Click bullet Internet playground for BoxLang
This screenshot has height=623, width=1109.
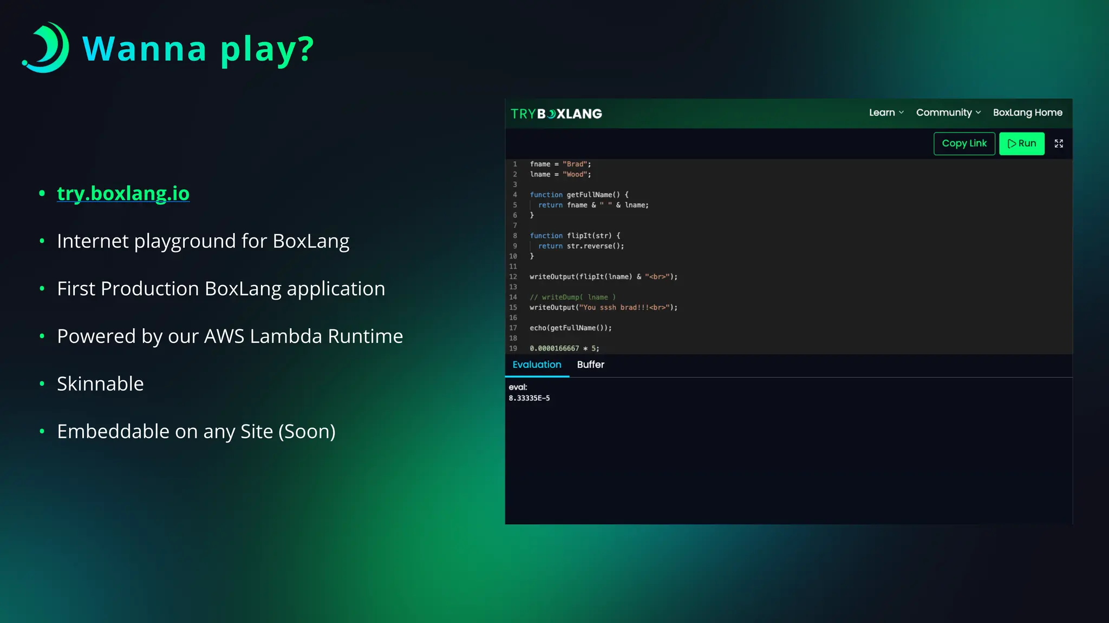(203, 241)
